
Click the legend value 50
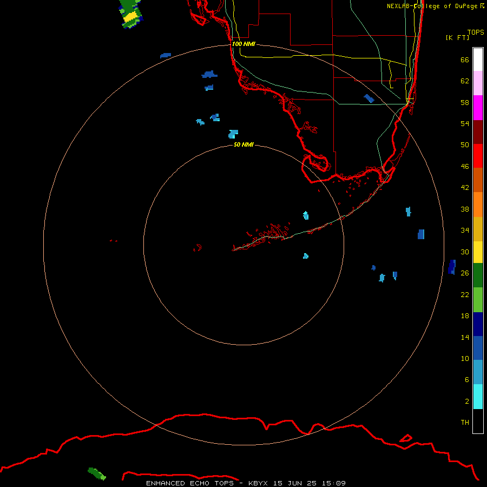pos(465,145)
